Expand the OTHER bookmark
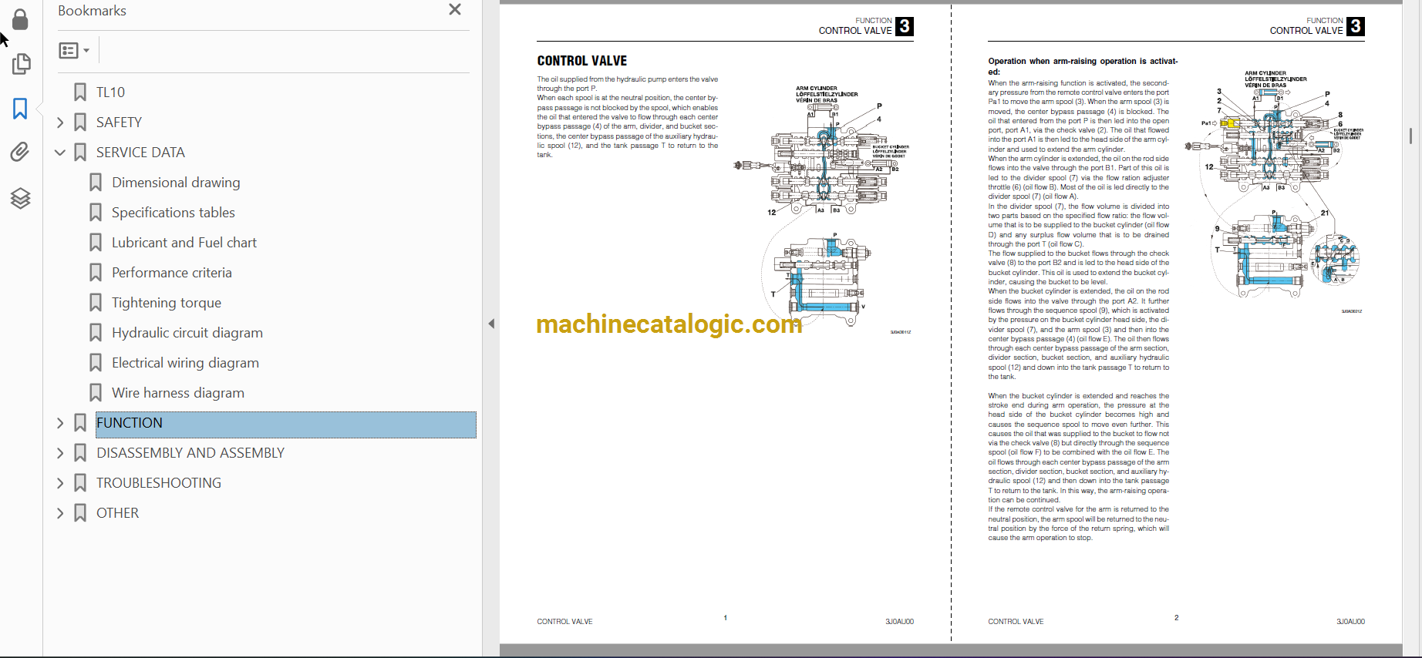 click(60, 513)
